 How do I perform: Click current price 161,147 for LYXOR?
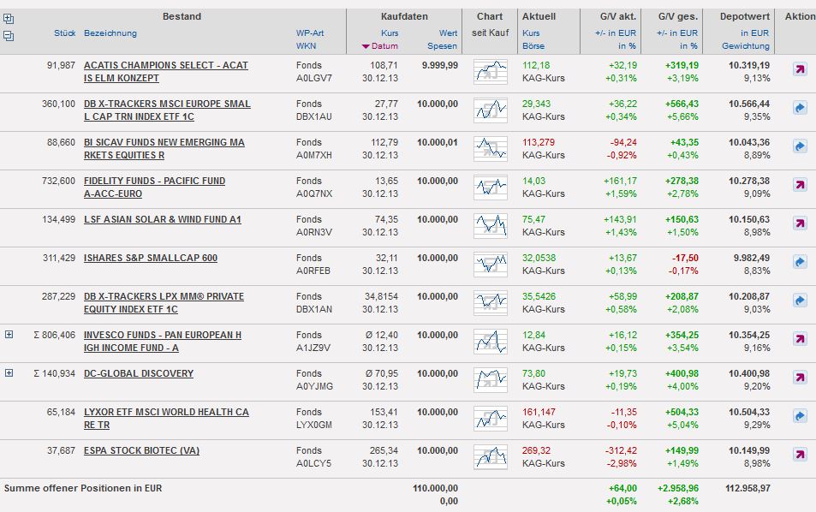point(539,412)
